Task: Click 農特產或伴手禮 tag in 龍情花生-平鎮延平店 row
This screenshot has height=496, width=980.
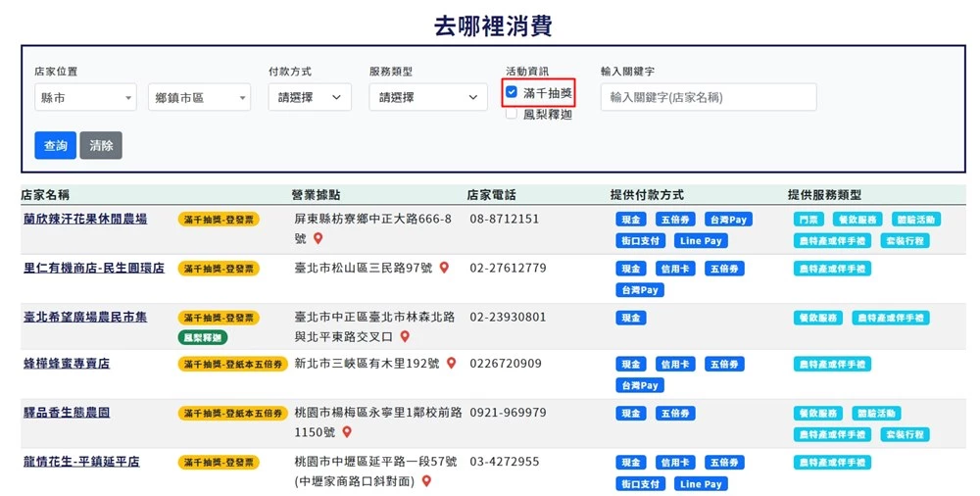Action: click(x=832, y=463)
